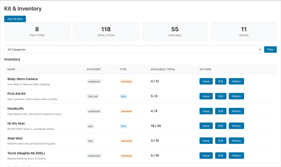The image size is (281, 167).
Task: Click the 55 Available stat card
Action: click(x=175, y=31)
